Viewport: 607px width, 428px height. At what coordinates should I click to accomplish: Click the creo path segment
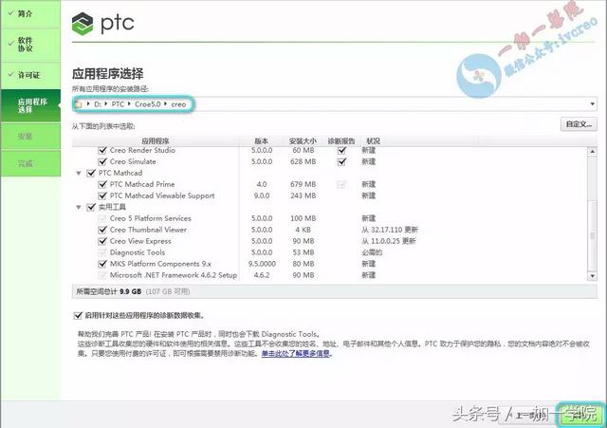pyautogui.click(x=178, y=104)
